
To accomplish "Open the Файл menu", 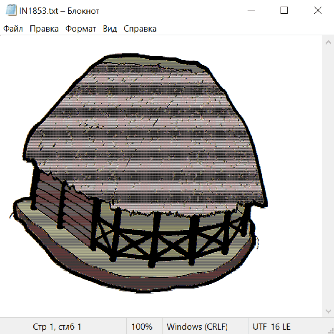I will [x=13, y=29].
